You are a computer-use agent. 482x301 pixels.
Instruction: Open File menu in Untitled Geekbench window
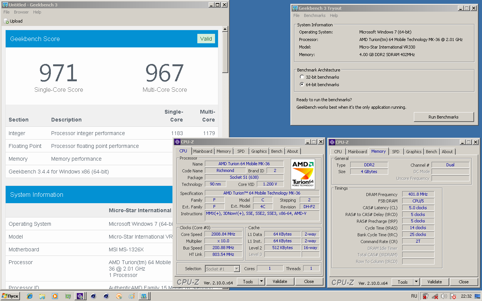click(x=6, y=12)
